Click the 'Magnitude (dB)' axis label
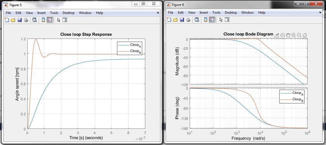The height and width of the screenshot is (145, 326). 177,61
